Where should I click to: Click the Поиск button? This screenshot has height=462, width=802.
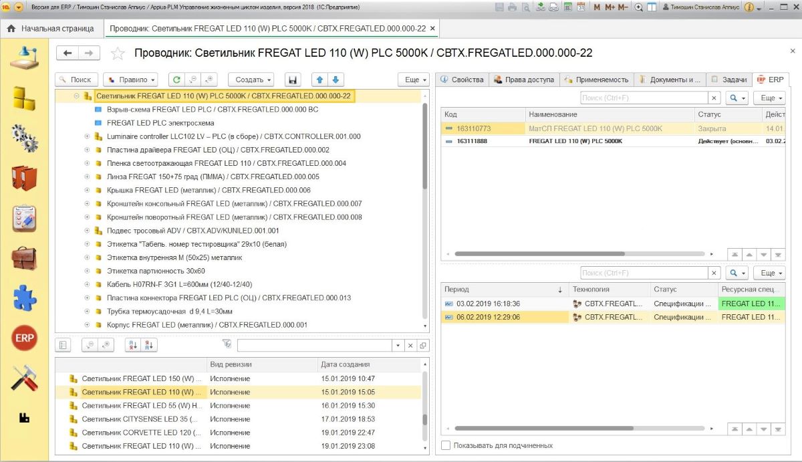76,80
